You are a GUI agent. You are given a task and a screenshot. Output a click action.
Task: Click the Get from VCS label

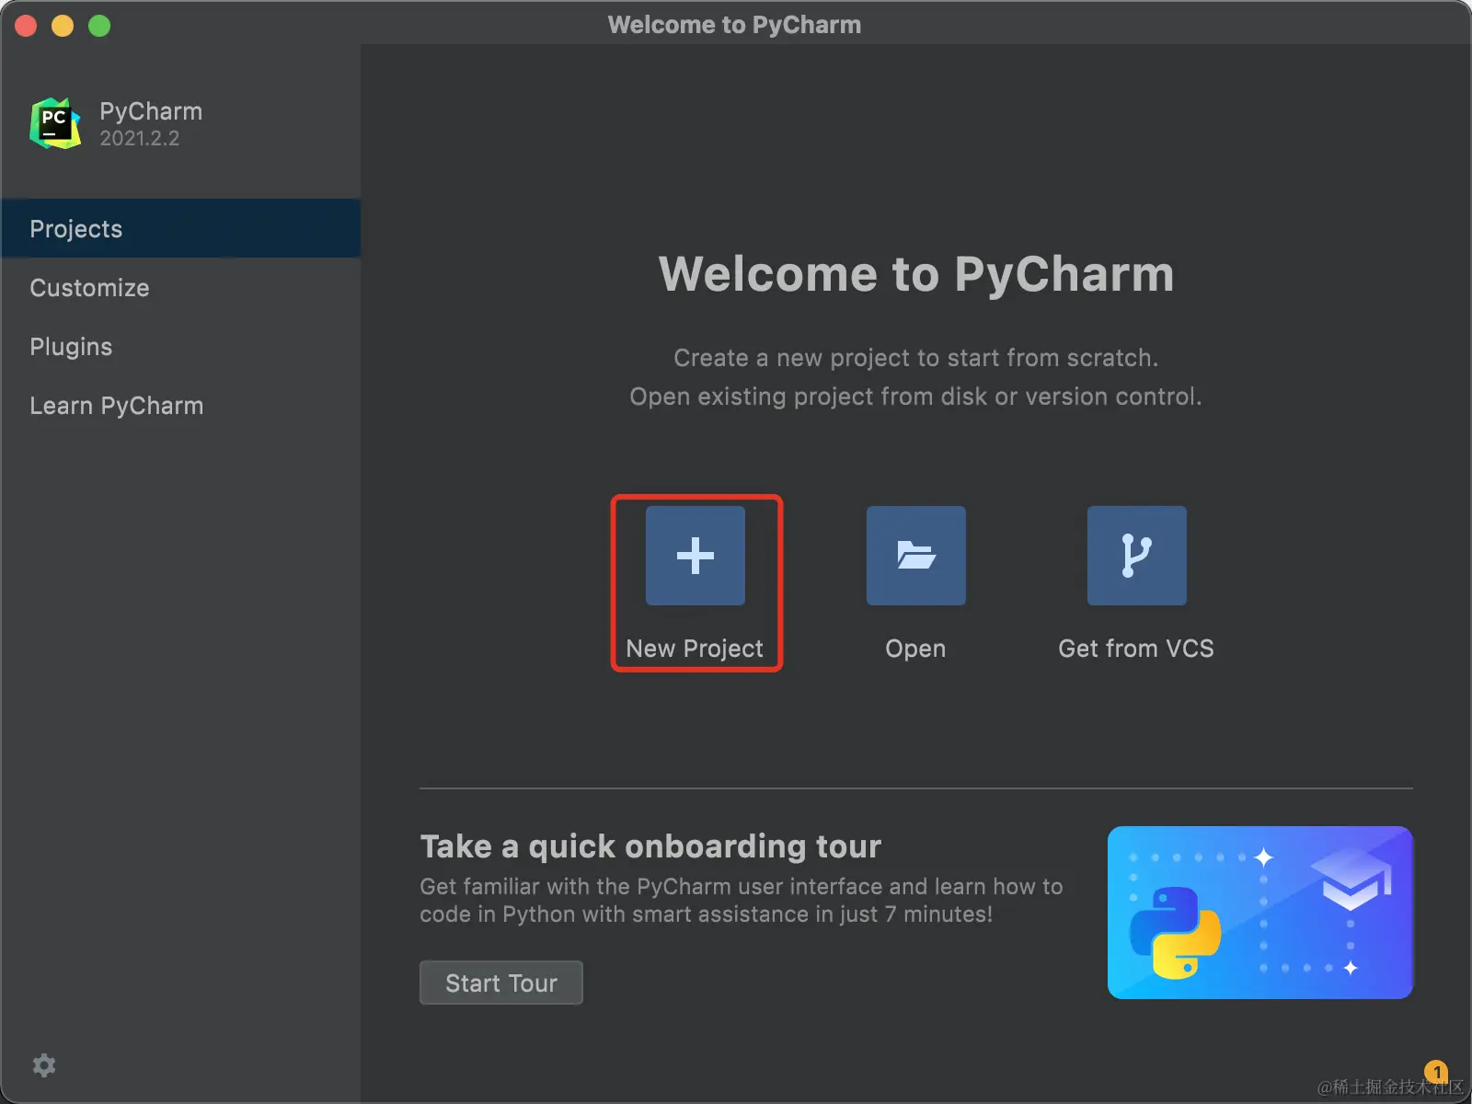click(x=1136, y=649)
